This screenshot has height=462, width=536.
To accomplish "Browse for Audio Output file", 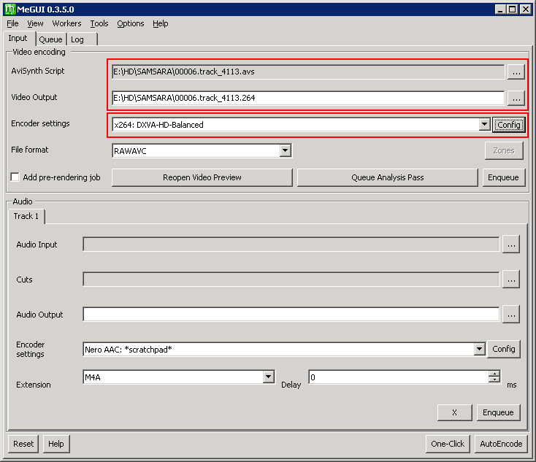I will point(511,315).
